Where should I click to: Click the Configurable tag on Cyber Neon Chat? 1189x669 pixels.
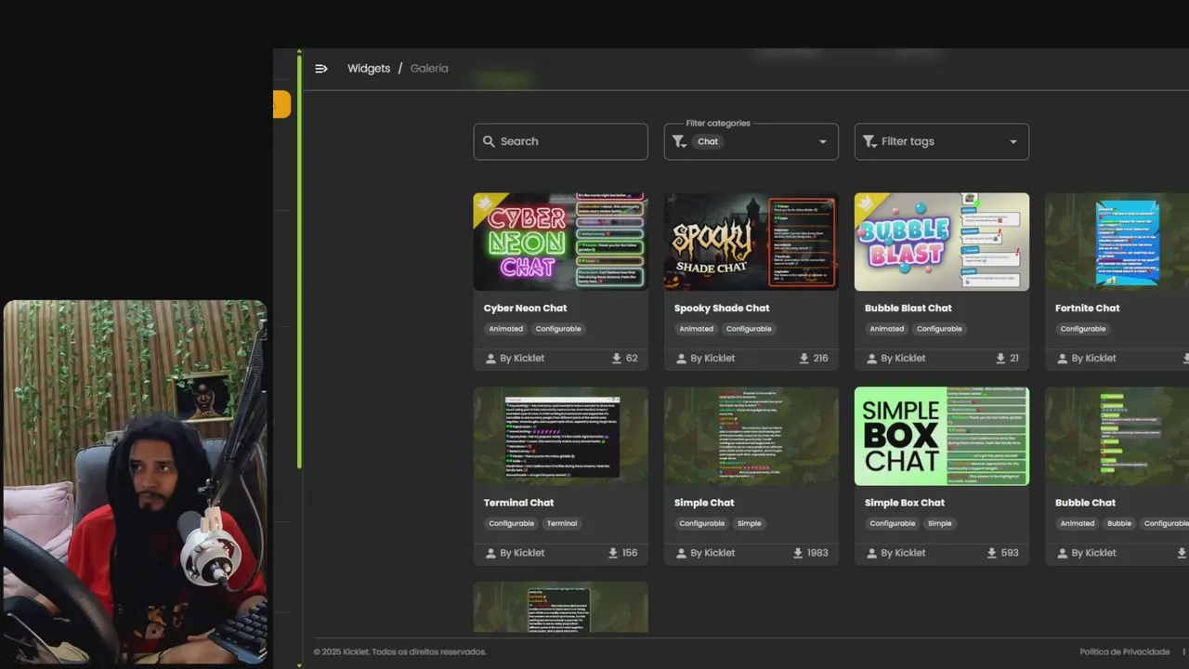(558, 329)
